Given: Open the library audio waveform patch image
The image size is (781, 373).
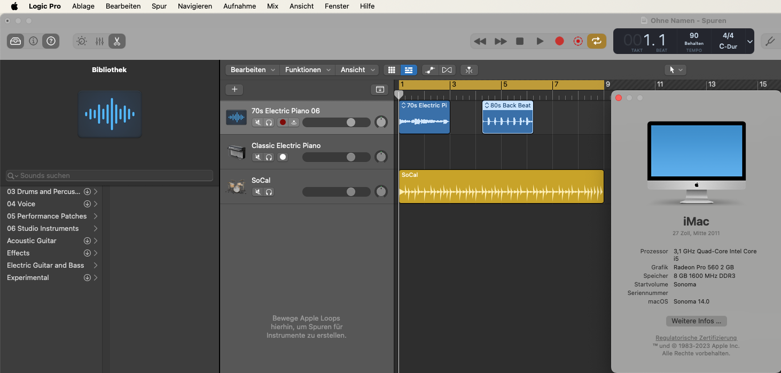Looking at the screenshot, I should pos(110,114).
